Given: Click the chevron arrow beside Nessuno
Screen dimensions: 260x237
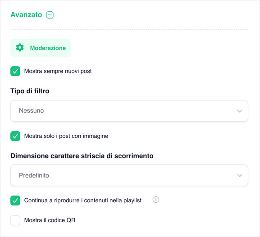Looking at the screenshot, I should click(240, 111).
